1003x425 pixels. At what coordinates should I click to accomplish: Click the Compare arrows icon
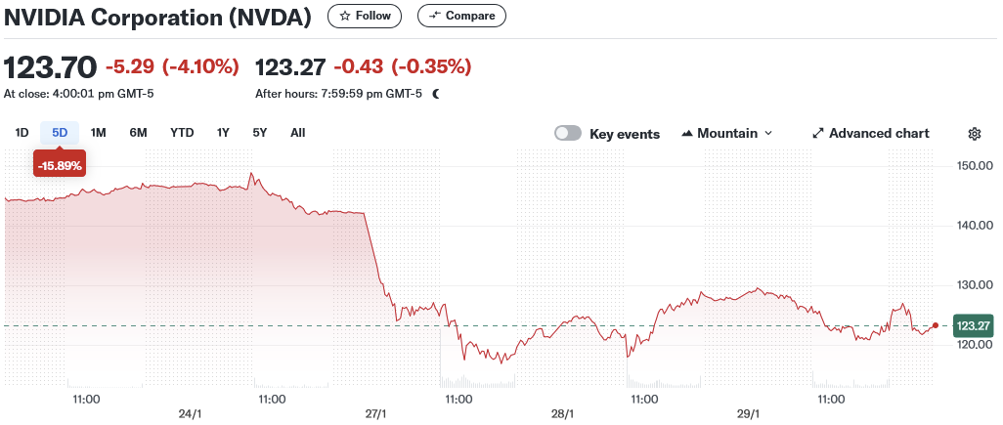pos(435,16)
